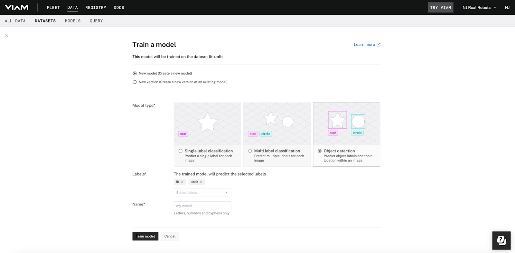Switch to the MODELS tab
This screenshot has width=515, height=253.
[73, 21]
